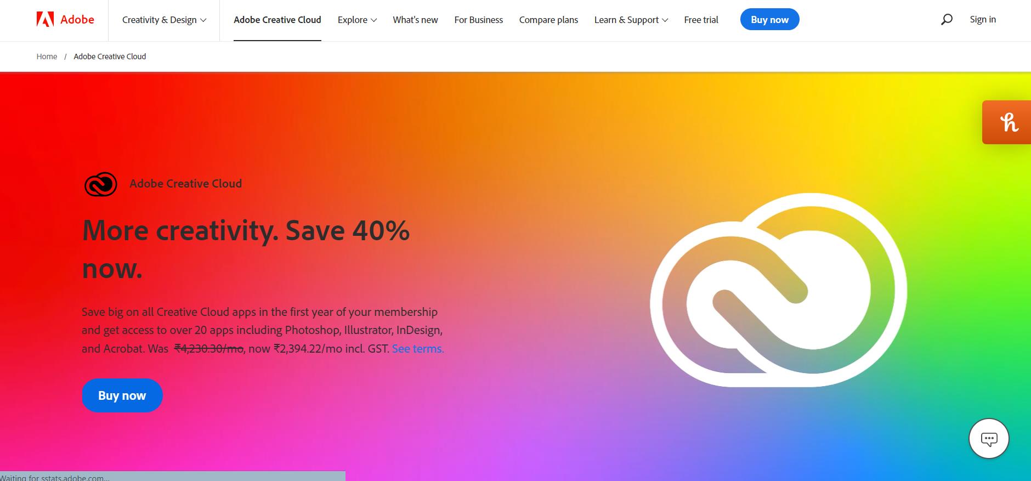This screenshot has width=1031, height=481.
Task: Click the Adobe logo icon
Action: 45,20
